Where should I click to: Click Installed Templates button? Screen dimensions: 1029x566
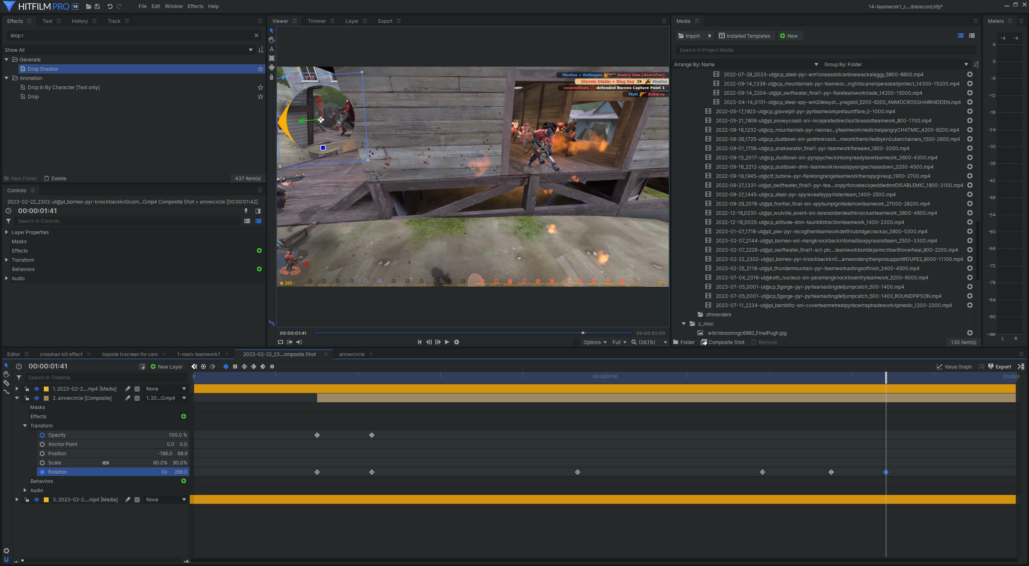click(744, 36)
